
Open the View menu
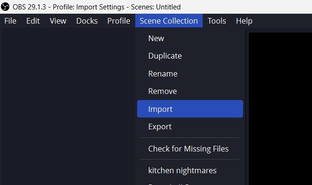click(58, 21)
